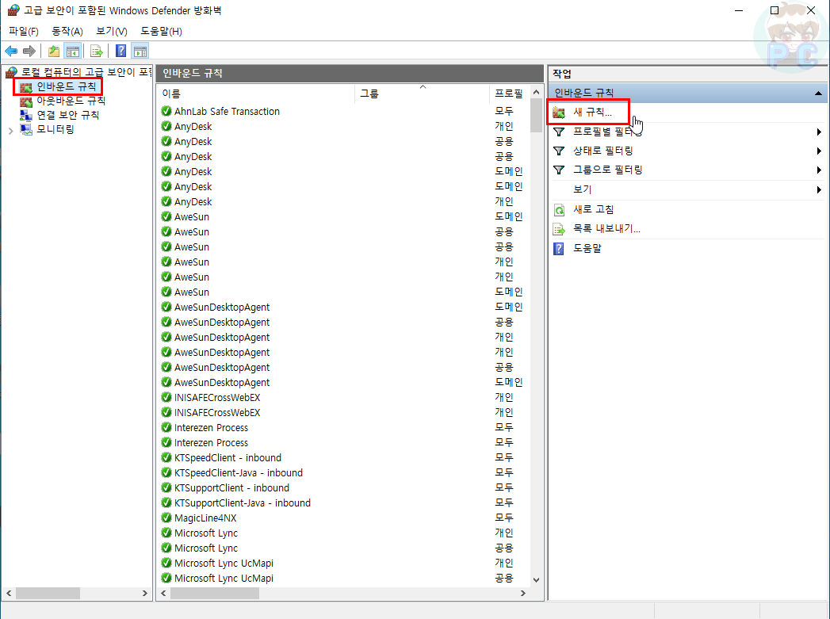The height and width of the screenshot is (619, 830).
Task: Click the up-one-level folder icon
Action: point(53,52)
